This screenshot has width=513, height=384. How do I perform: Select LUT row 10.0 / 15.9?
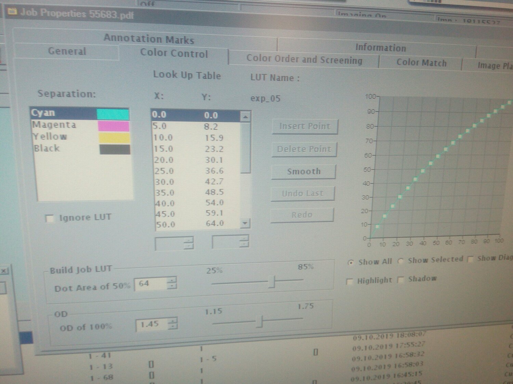[x=197, y=138]
